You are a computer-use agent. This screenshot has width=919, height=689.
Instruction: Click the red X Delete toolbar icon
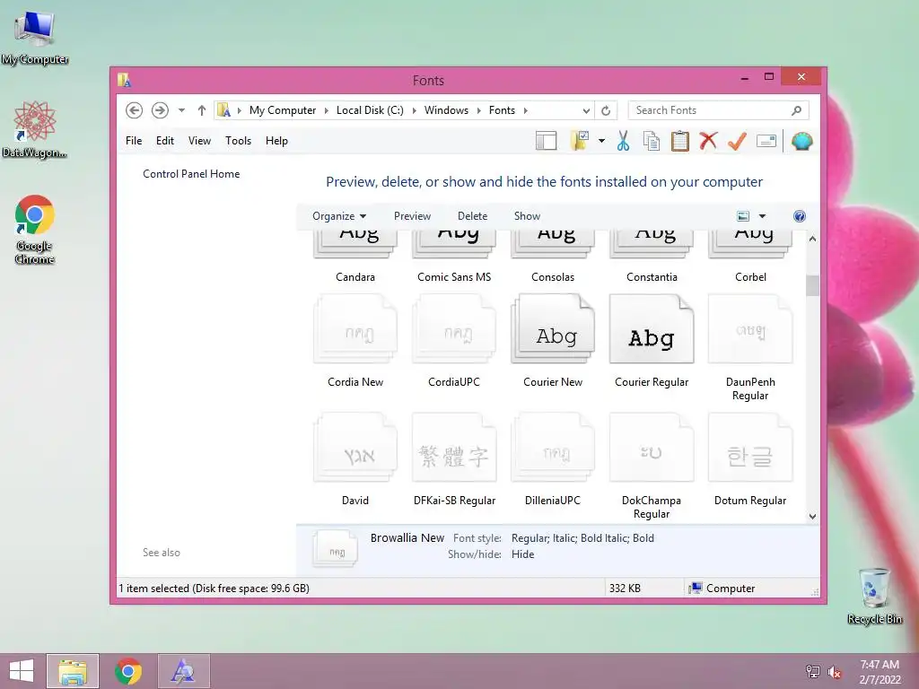(709, 141)
